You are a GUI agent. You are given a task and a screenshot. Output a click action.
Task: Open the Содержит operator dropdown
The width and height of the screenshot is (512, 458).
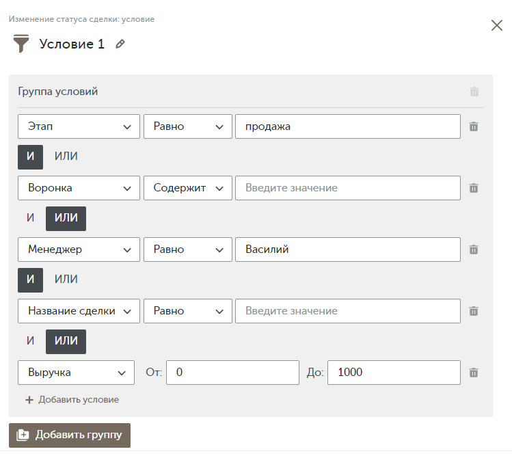pos(188,188)
